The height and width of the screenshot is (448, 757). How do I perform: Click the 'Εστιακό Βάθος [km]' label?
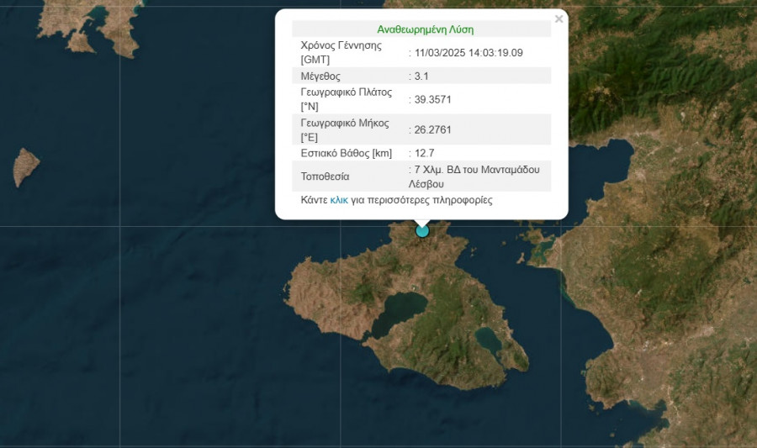click(347, 154)
